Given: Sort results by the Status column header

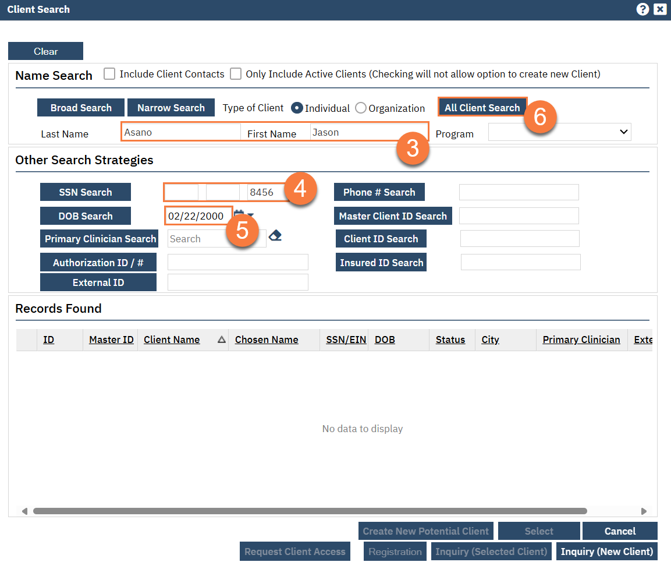Looking at the screenshot, I should (450, 340).
